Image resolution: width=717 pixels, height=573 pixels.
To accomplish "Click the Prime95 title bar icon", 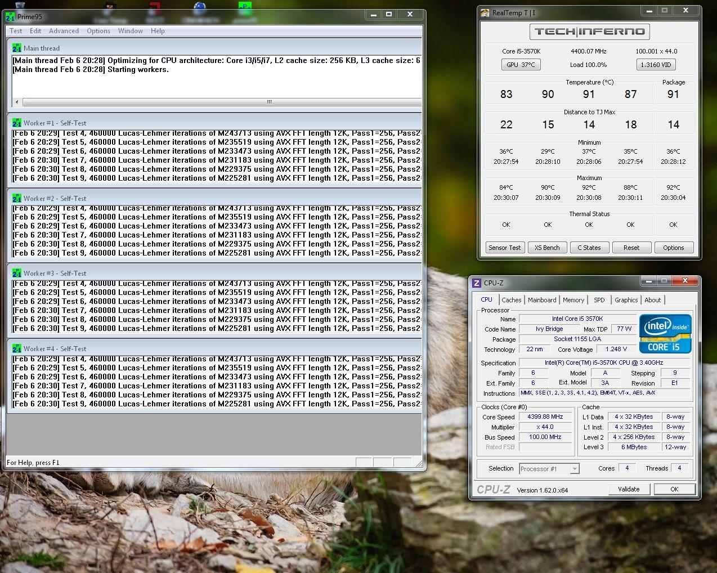I will pos(10,16).
